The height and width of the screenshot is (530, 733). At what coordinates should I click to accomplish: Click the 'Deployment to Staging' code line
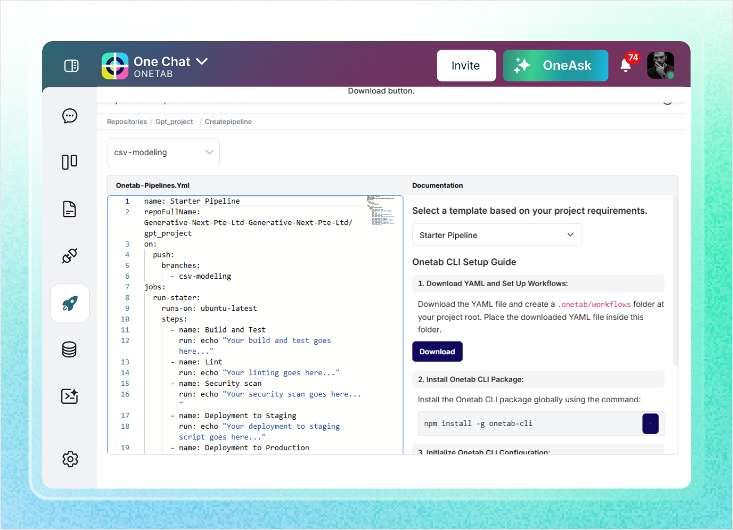pos(233,415)
